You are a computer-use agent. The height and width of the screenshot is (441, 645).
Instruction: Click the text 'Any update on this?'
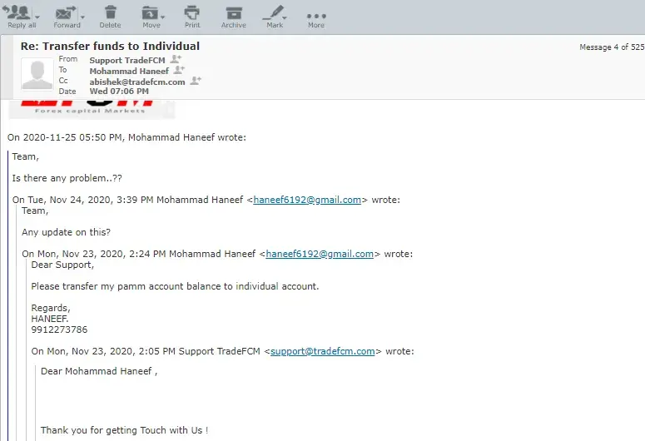click(67, 232)
